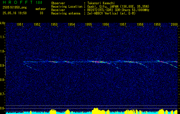This screenshot has width=180, height=114.
Task: Click the meteor count label
Action: (41, 9)
